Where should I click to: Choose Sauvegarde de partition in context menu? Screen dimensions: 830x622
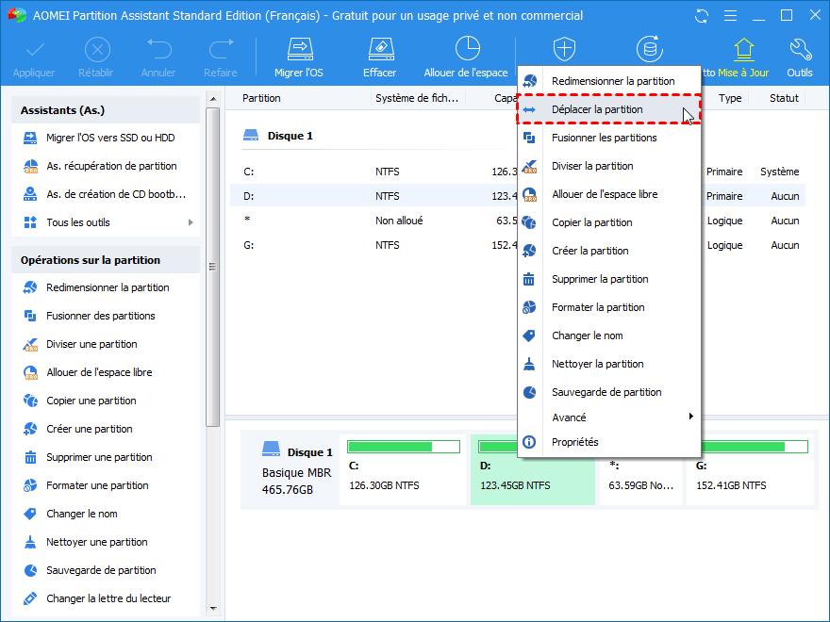pos(608,392)
